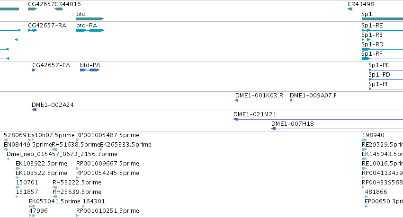Select the CR43498 gene arrow
The image size is (403, 218).
350,9
